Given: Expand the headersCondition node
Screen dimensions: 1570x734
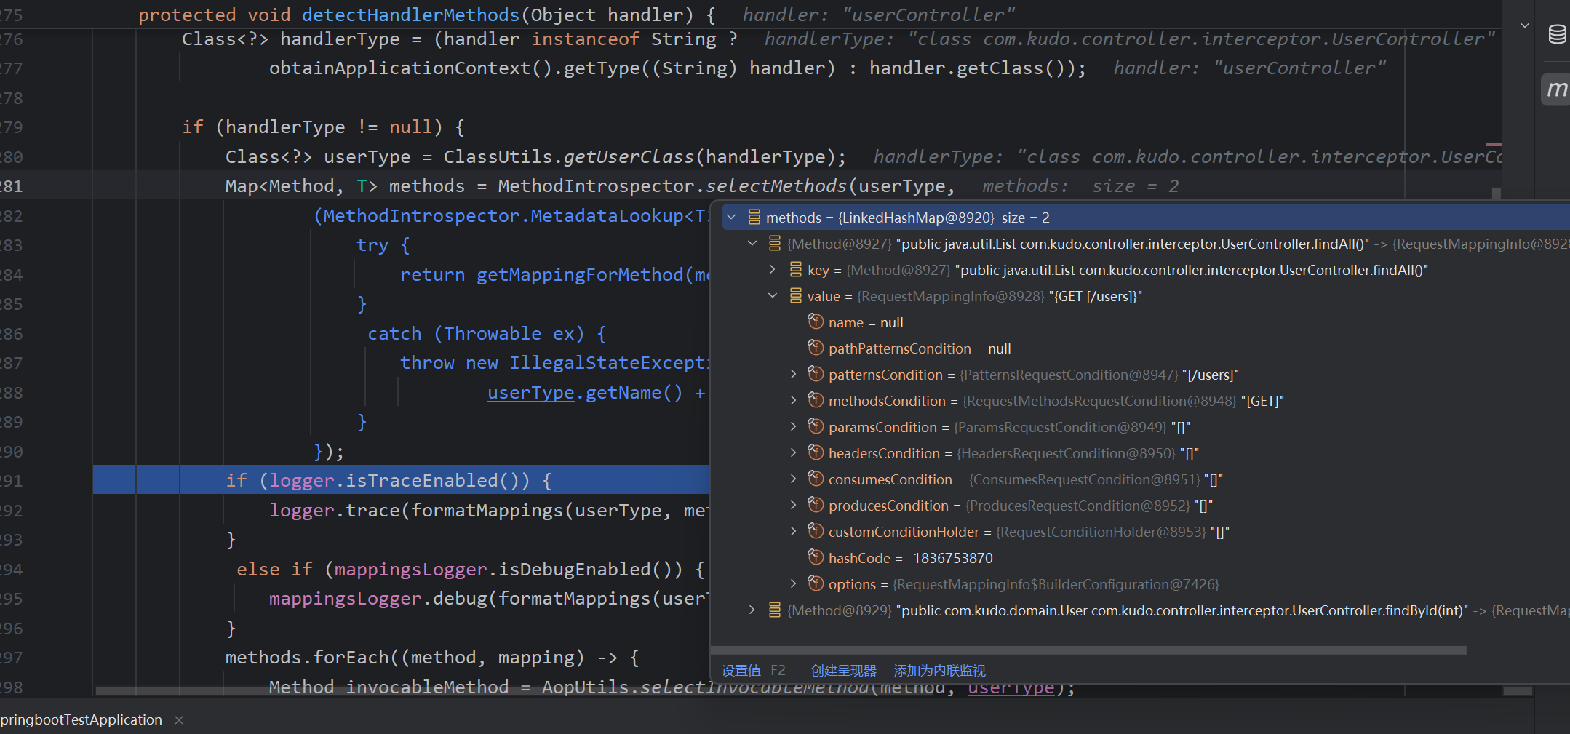Looking at the screenshot, I should [x=793, y=452].
